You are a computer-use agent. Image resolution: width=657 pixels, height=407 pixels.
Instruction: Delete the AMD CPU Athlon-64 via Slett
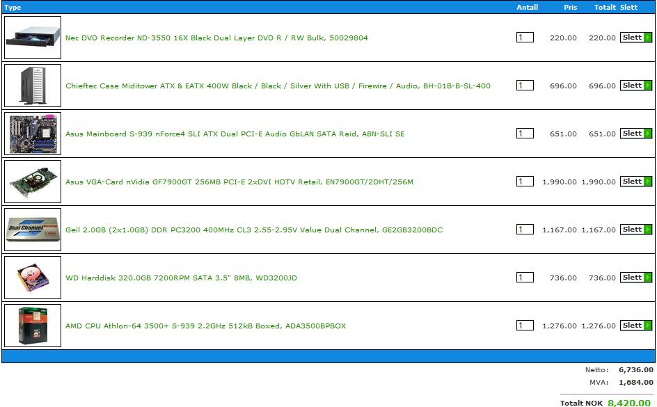point(635,326)
